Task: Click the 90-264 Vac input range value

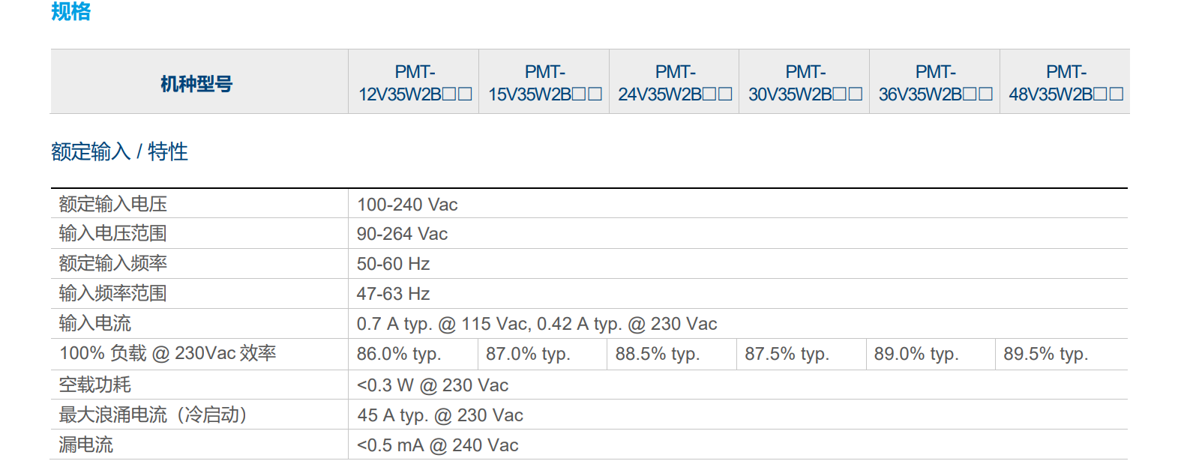Action: (402, 234)
